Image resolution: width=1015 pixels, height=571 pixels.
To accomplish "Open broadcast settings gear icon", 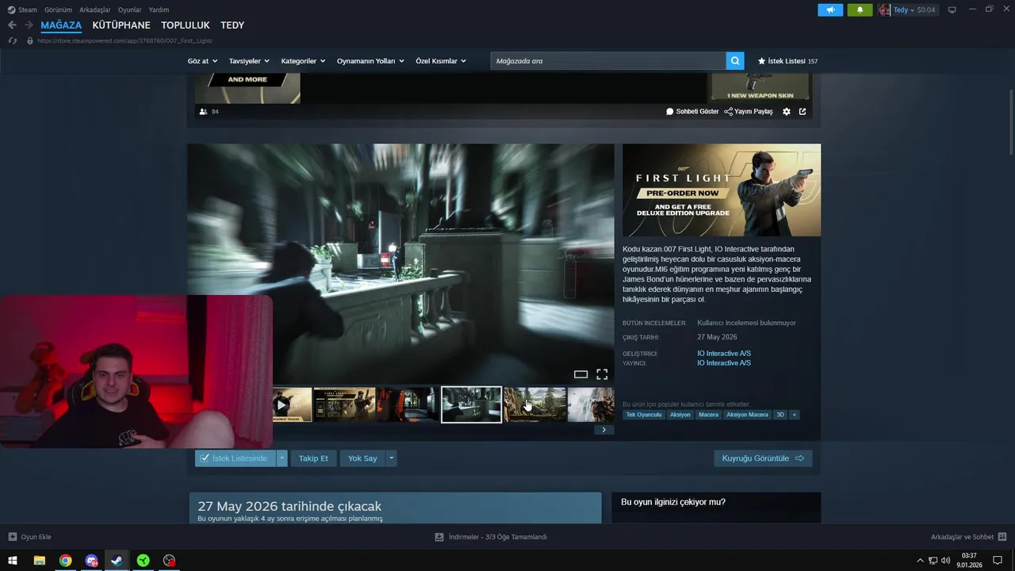I will click(x=787, y=112).
